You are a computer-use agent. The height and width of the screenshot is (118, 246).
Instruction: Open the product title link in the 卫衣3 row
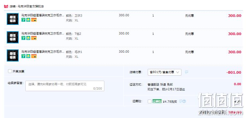[x=43, y=15]
